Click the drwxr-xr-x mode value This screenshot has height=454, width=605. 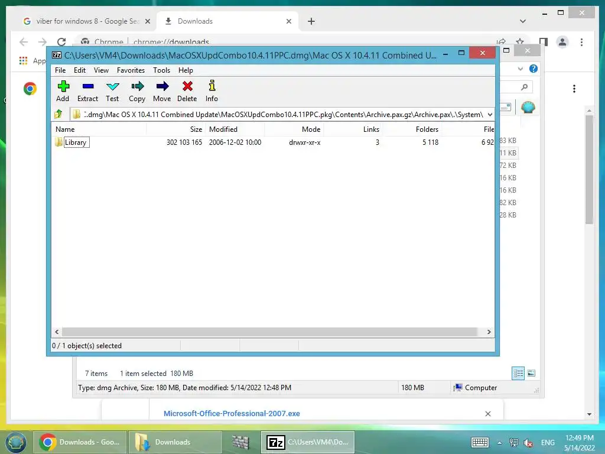click(x=304, y=142)
